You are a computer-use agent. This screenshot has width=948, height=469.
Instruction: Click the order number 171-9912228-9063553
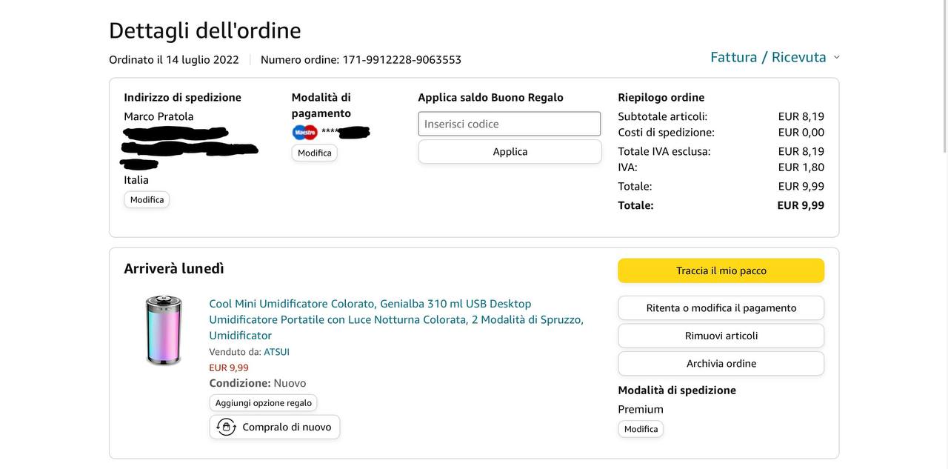point(401,60)
